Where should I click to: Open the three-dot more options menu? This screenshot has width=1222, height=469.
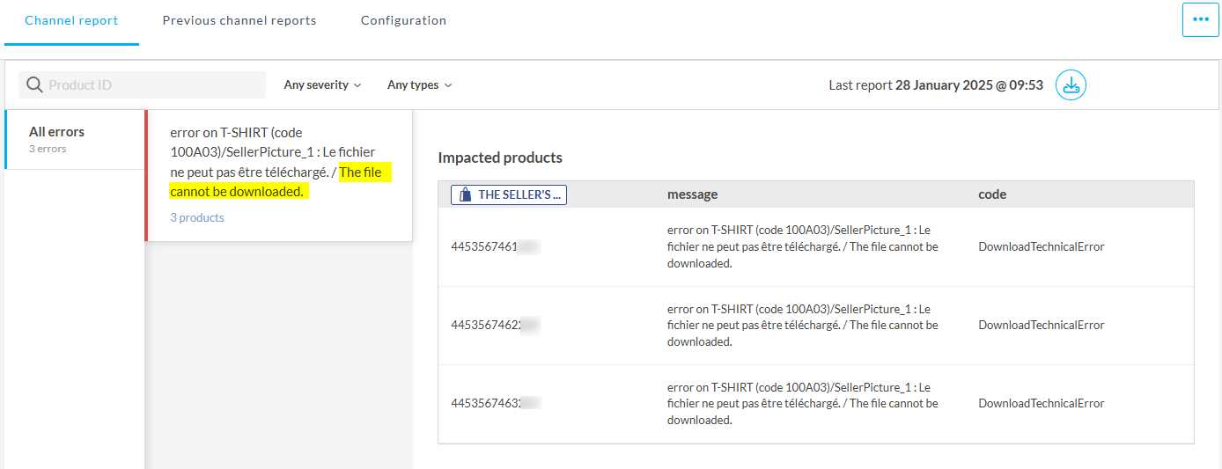[x=1200, y=19]
